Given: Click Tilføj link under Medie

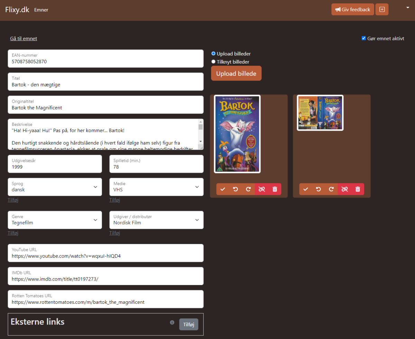Looking at the screenshot, I should point(114,200).
